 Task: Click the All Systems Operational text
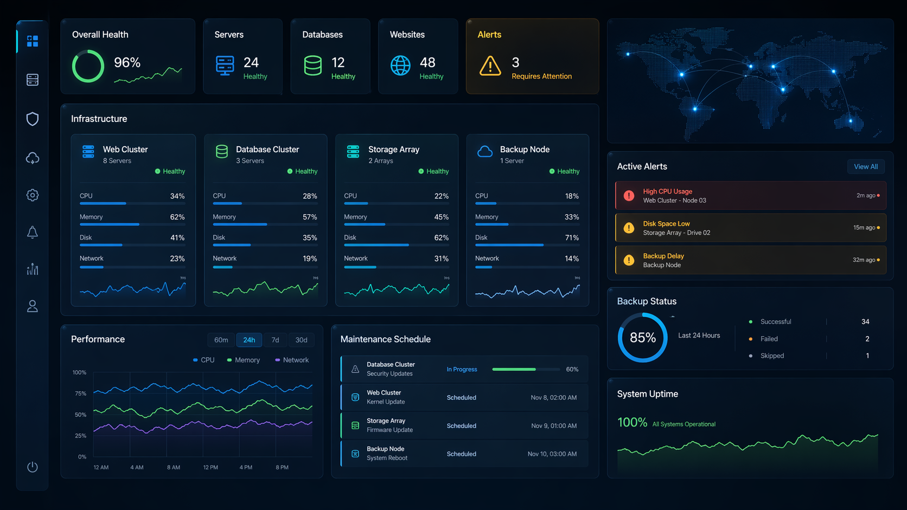[684, 424]
